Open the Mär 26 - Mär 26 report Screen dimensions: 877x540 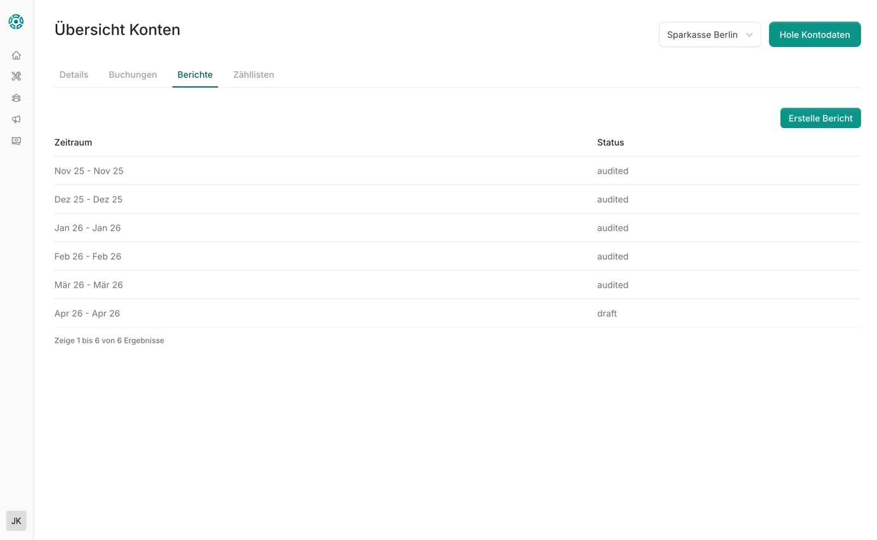click(x=89, y=285)
